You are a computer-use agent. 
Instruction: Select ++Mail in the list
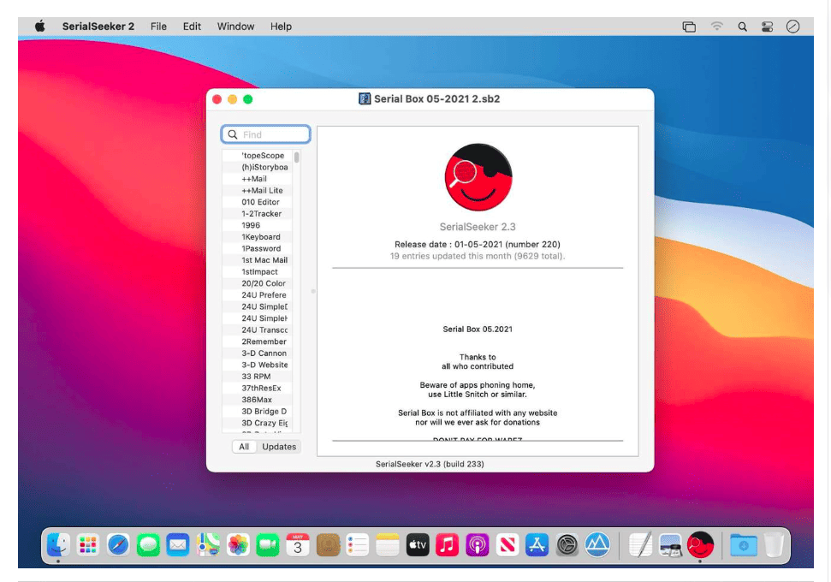coord(257,179)
